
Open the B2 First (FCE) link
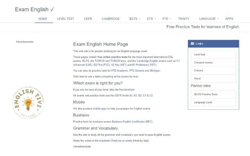click(x=102, y=65)
